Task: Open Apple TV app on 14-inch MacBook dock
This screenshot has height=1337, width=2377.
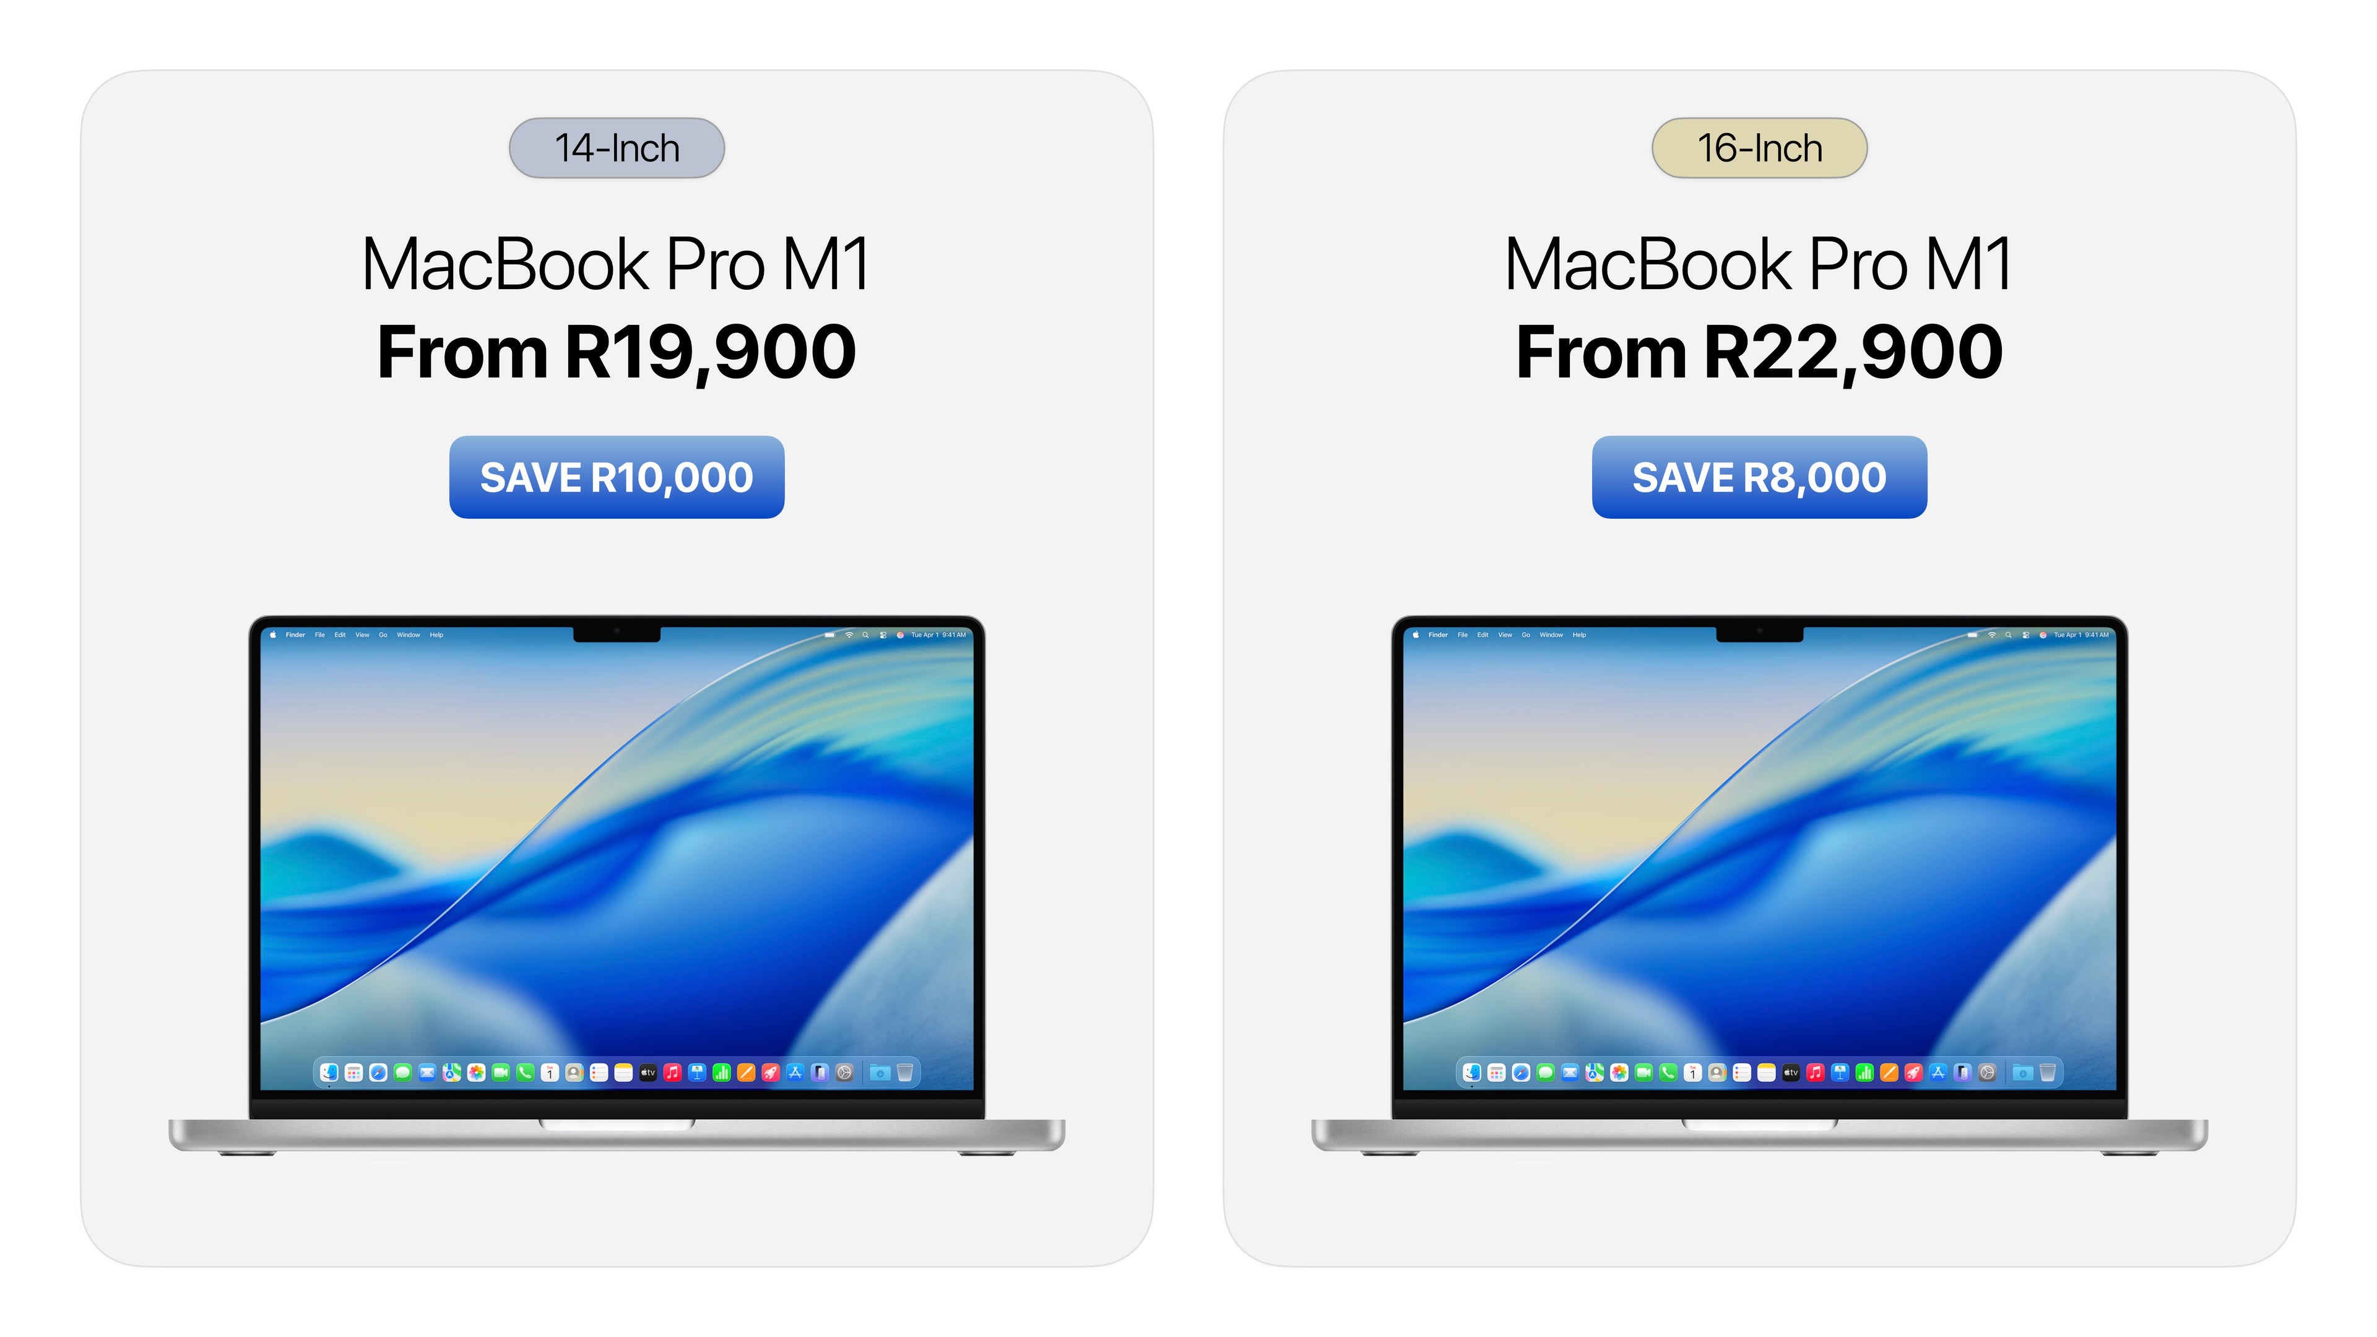Action: pos(649,1072)
